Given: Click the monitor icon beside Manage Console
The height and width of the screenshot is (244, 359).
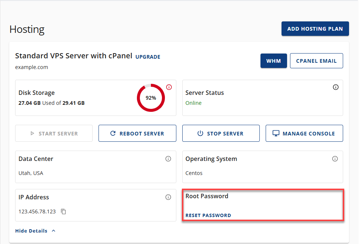Looking at the screenshot, I should pos(276,133).
